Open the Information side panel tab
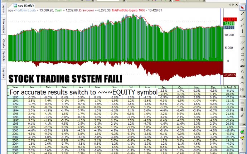 click(x=4, y=26)
